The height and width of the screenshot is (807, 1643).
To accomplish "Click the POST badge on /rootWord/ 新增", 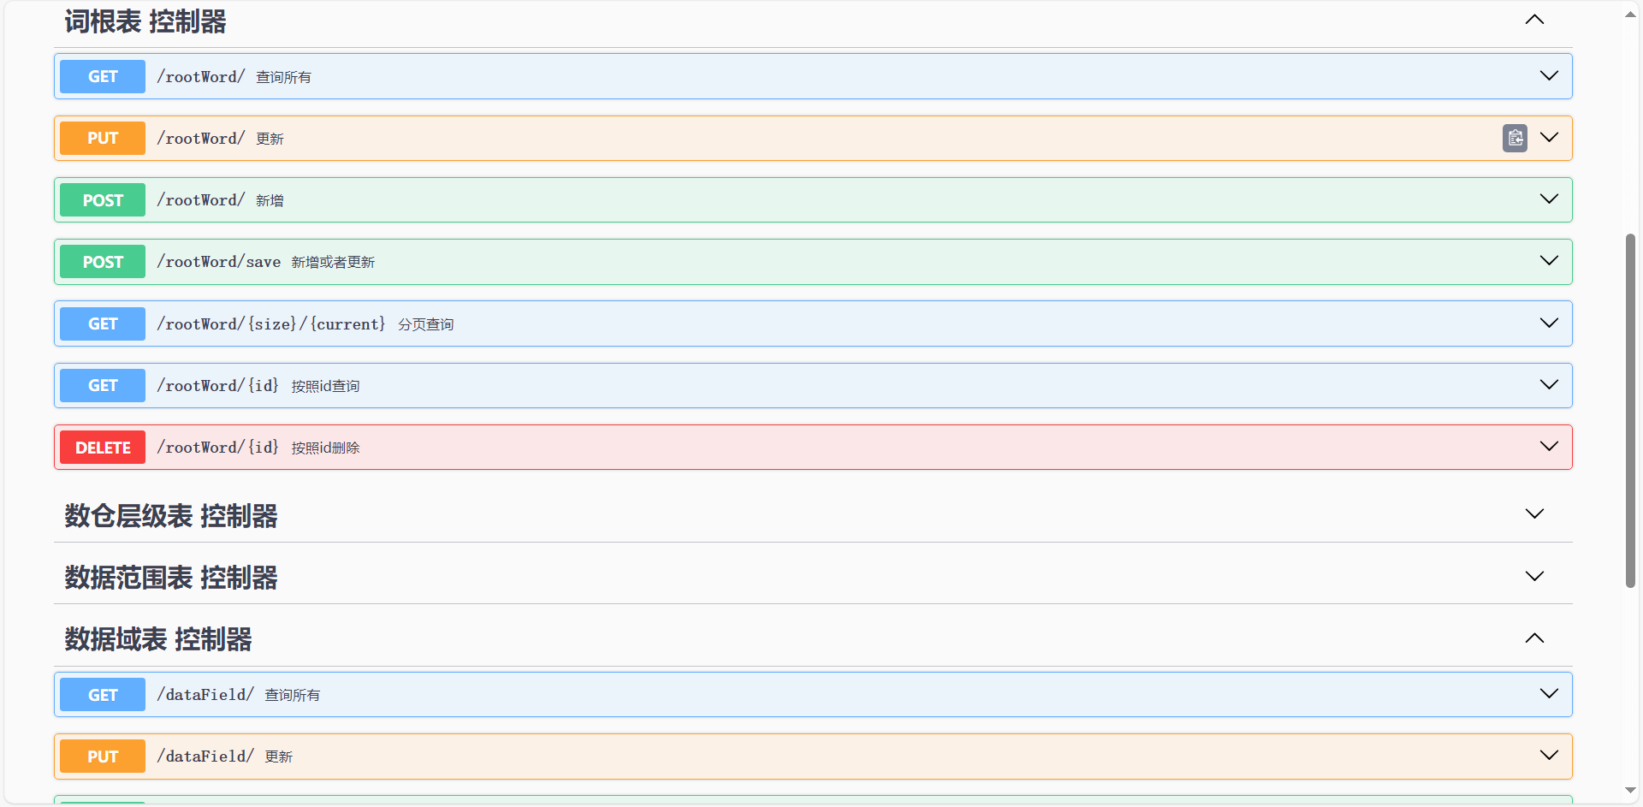I will (102, 199).
